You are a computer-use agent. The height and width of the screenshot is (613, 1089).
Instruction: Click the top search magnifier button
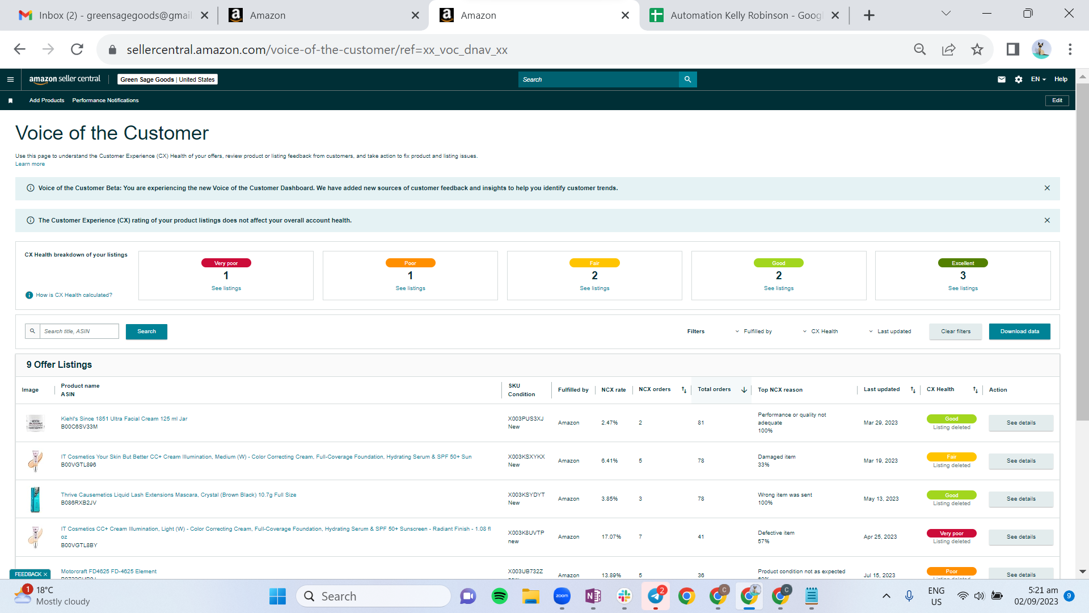[687, 79]
